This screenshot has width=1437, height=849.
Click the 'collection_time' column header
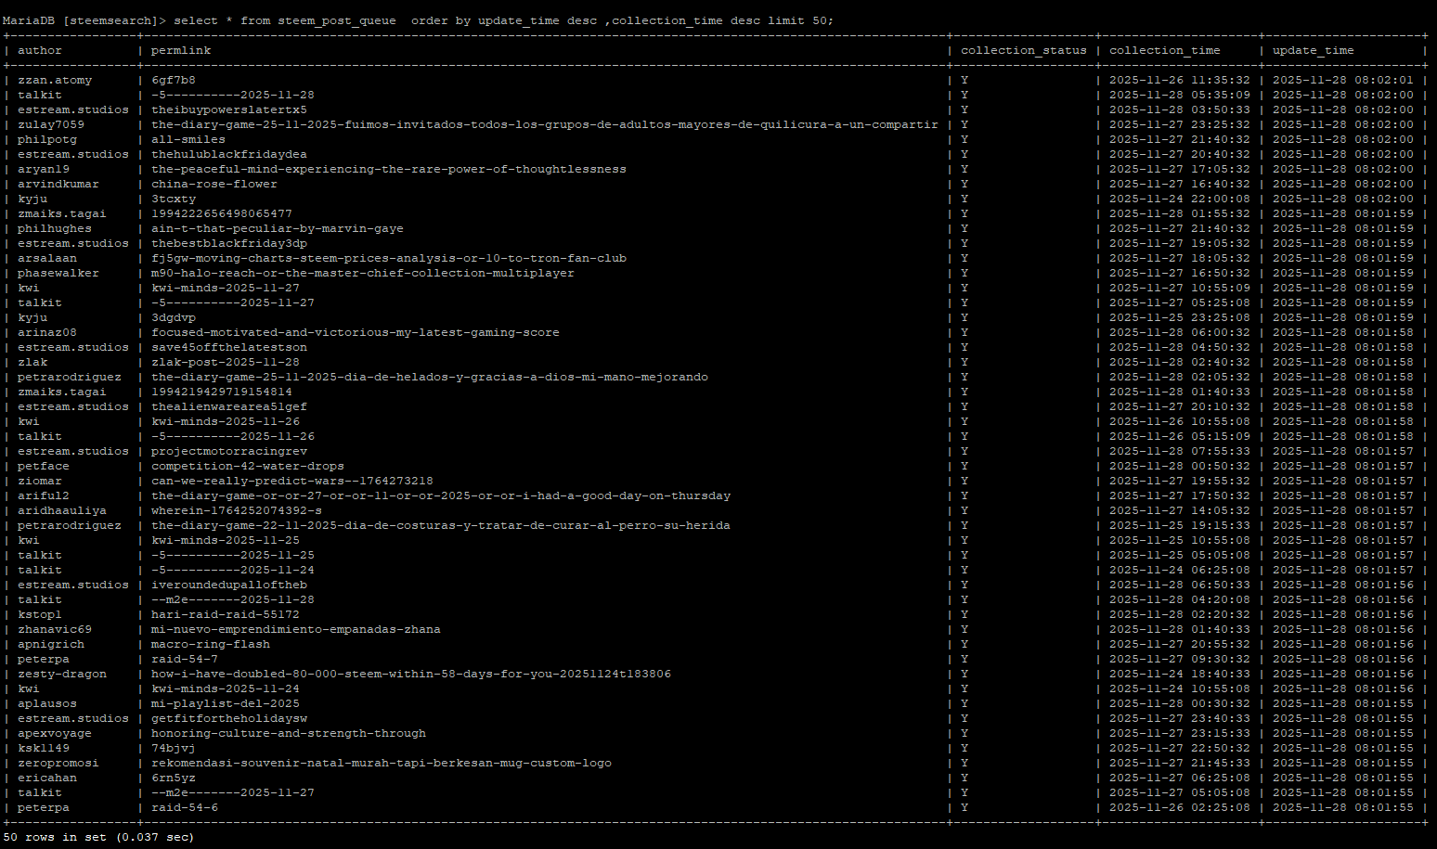point(1165,50)
